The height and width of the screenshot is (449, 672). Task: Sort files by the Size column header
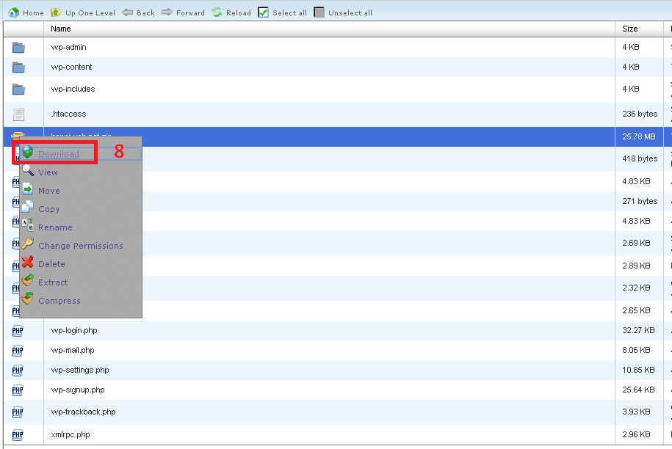(630, 29)
